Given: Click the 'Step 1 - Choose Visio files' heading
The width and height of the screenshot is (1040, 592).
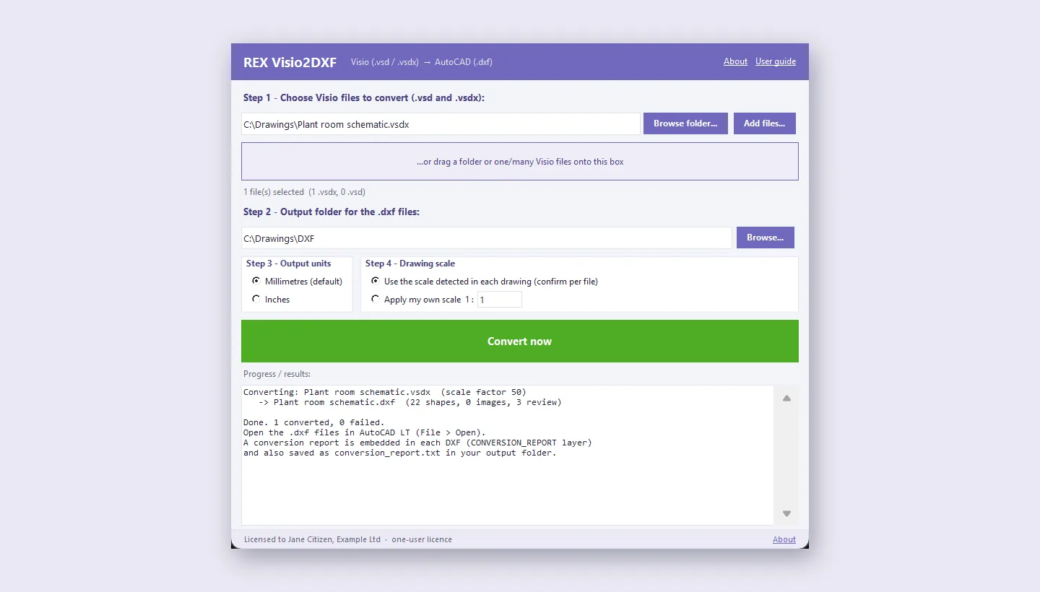Looking at the screenshot, I should click(364, 97).
